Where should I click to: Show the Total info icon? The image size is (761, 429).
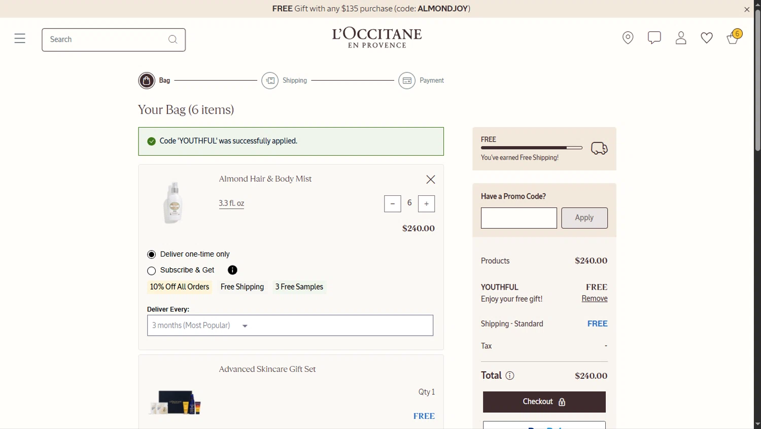pyautogui.click(x=510, y=376)
